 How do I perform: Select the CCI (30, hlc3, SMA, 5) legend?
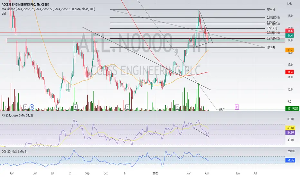tap(14, 152)
